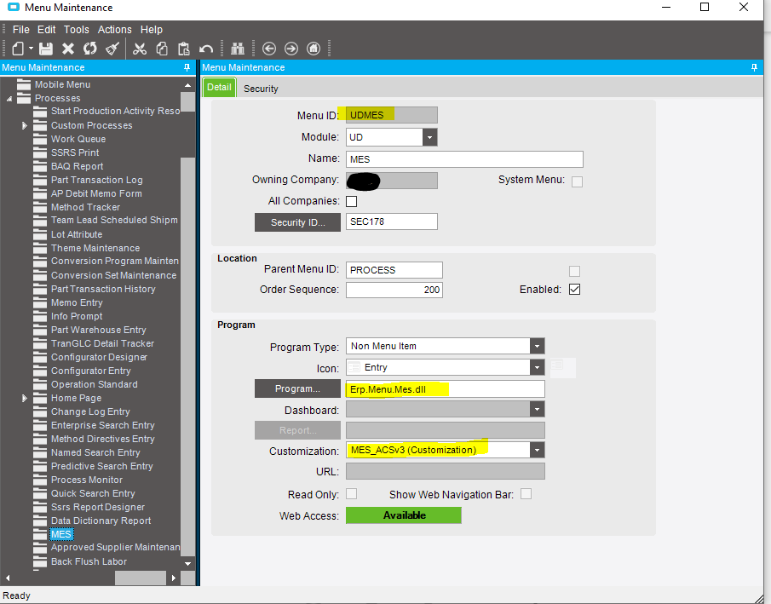771x604 pixels.
Task: Go forward with right arrow icon
Action: (x=291, y=49)
